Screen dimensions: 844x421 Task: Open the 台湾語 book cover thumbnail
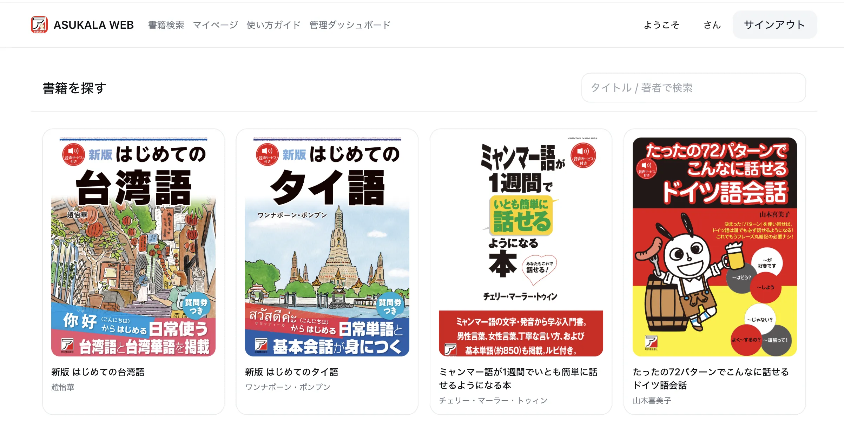point(133,247)
